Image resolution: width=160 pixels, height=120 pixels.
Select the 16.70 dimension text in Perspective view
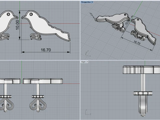[x=137, y=42]
